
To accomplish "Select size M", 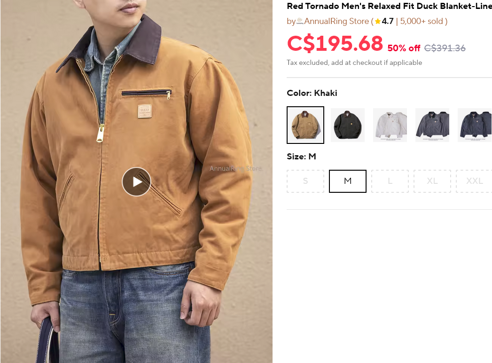I will click(348, 181).
